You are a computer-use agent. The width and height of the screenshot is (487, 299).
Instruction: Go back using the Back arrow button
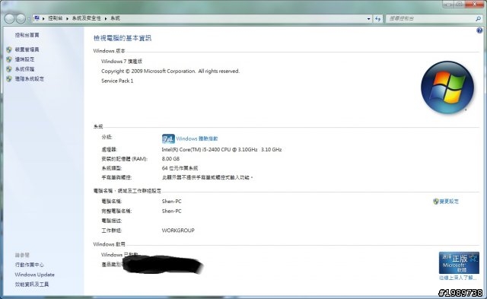click(9, 18)
